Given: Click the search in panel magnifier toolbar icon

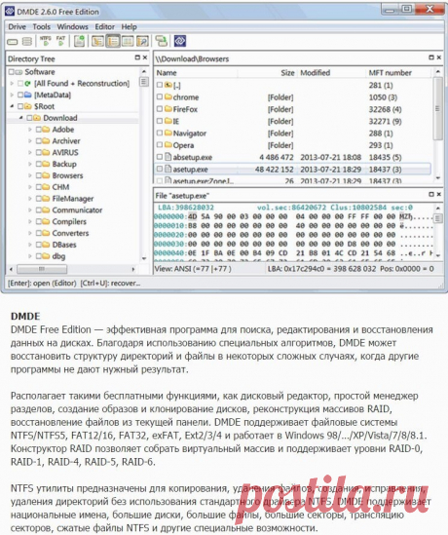Looking at the screenshot, I should (x=142, y=41).
